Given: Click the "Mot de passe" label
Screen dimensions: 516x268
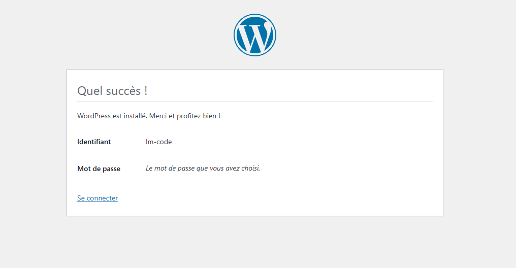Looking at the screenshot, I should click(x=99, y=169).
